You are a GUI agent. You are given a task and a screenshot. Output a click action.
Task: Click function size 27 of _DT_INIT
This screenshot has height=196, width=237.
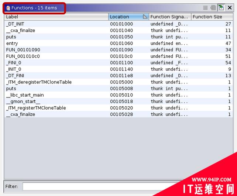[228, 24]
